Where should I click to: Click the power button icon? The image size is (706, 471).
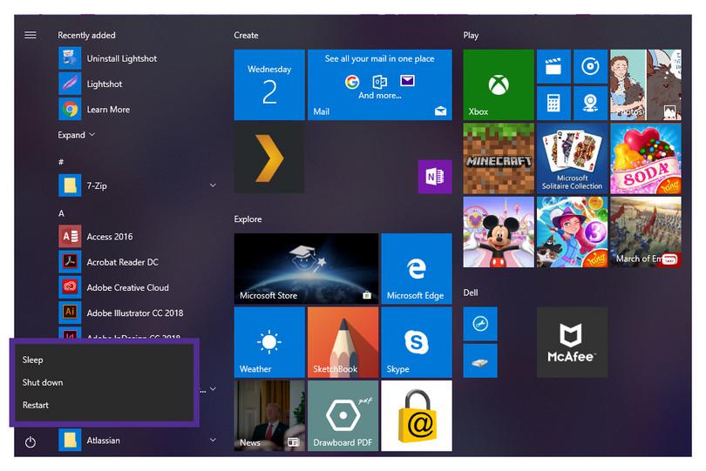[x=31, y=442]
